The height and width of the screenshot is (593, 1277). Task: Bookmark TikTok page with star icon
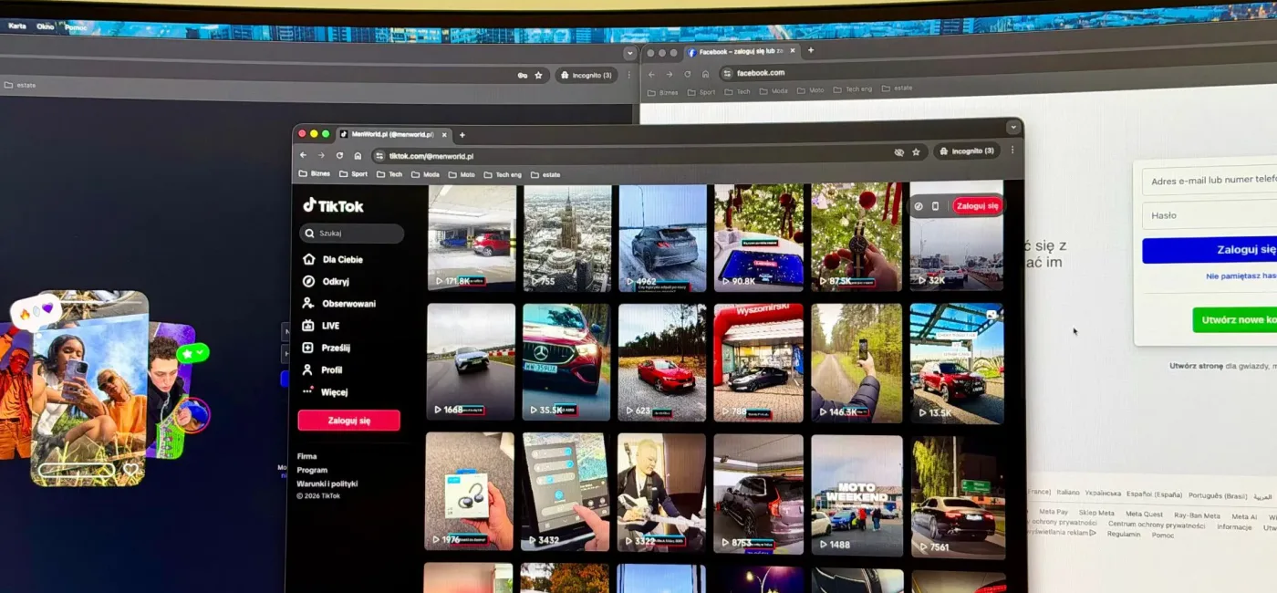pyautogui.click(x=916, y=152)
